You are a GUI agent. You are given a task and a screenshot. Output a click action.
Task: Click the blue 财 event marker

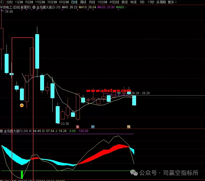pos(93,127)
